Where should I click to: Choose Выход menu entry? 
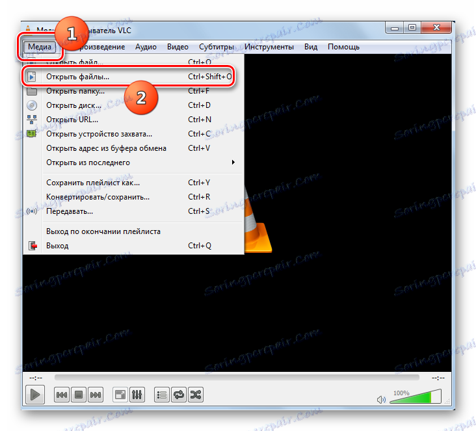[133, 246]
